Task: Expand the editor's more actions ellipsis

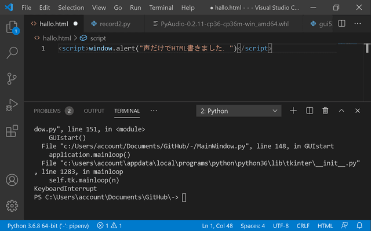Action: tap(358, 23)
